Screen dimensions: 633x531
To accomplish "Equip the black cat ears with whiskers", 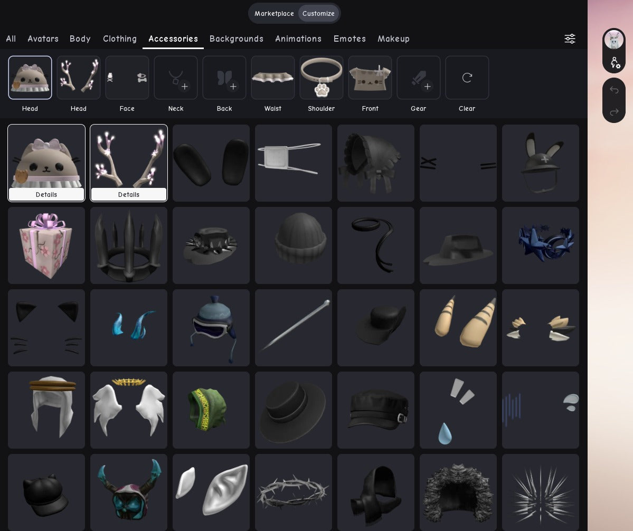I will click(x=46, y=328).
